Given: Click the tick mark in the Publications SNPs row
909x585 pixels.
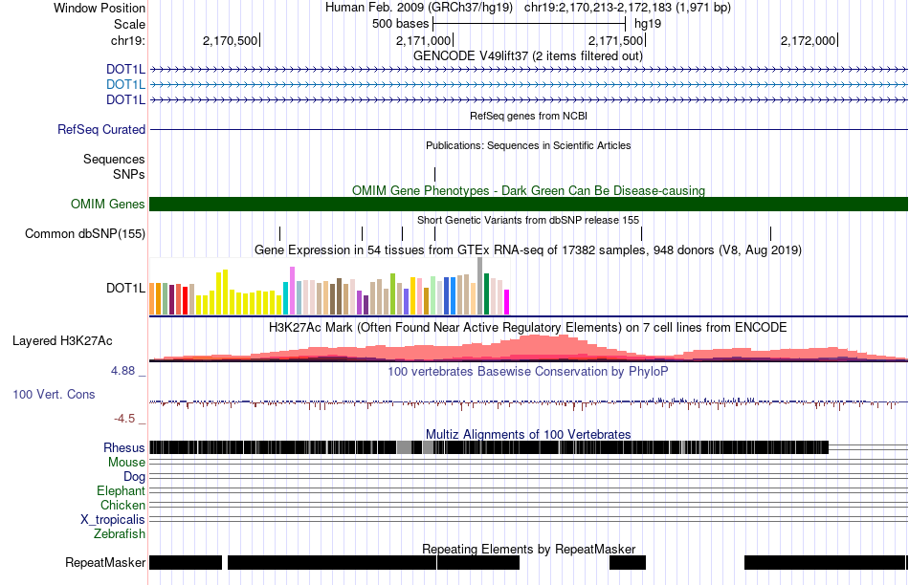Looking at the screenshot, I should coord(434,174).
